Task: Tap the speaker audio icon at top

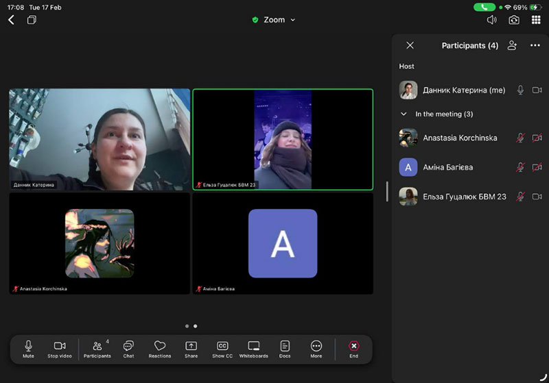Action: 491,20
